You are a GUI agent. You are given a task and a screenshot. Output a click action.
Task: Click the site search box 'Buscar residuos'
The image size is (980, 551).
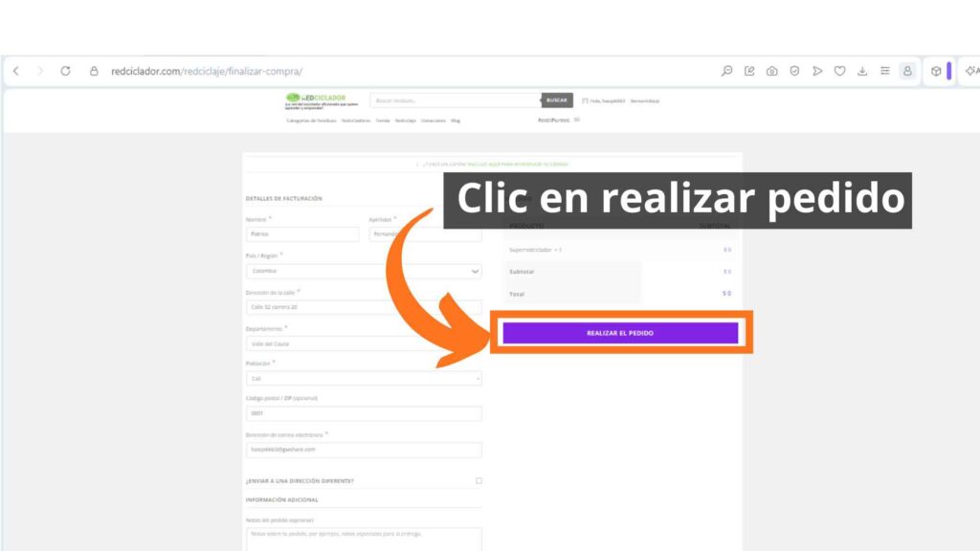pos(456,99)
